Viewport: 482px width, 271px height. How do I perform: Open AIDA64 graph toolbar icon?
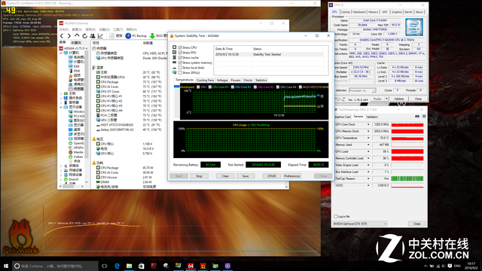(100, 36)
